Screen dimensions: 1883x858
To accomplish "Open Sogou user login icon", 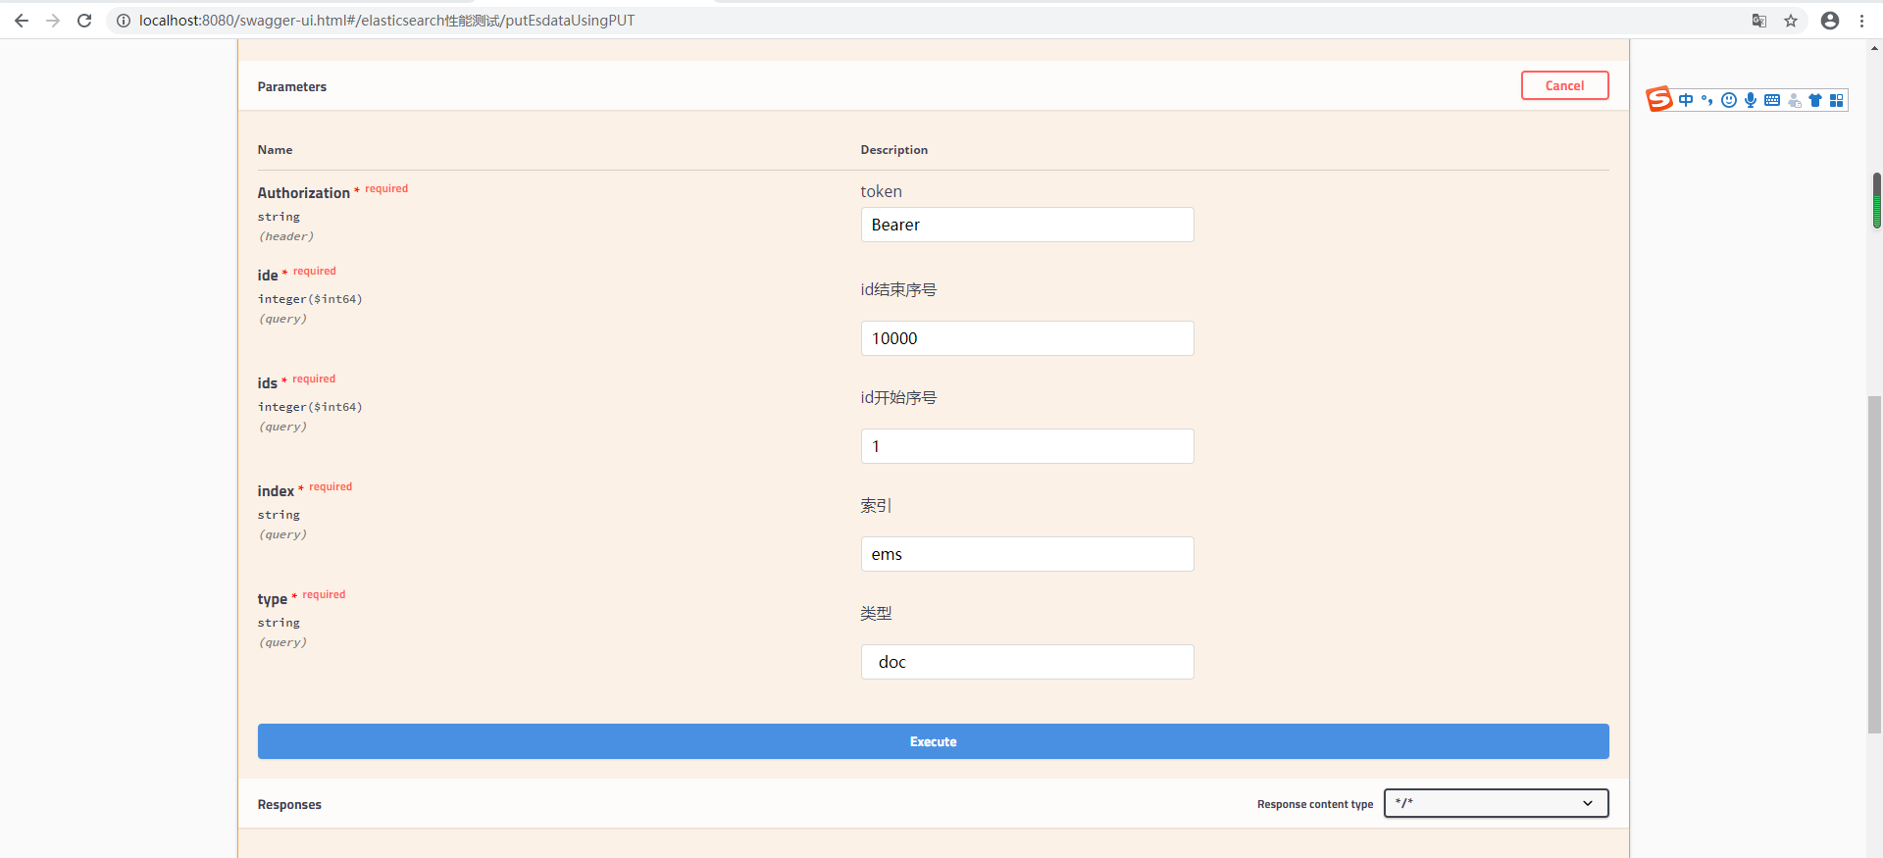I will click(x=1794, y=100).
